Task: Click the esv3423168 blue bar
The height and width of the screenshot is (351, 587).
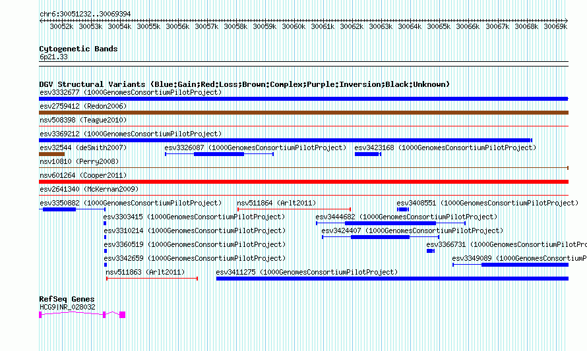Action: pos(367,154)
